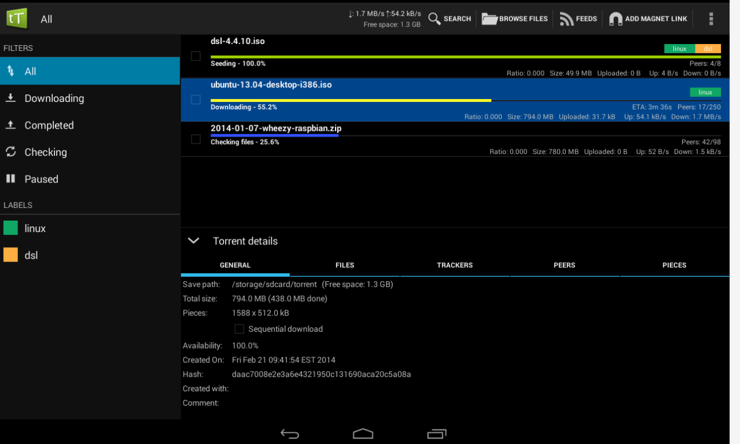Click the refresh icon beside Checking
The height and width of the screenshot is (444, 740).
10,152
